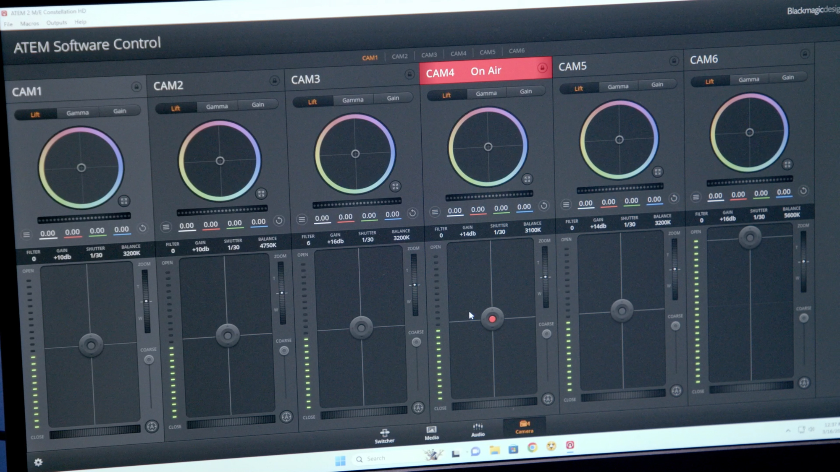Screen dimensions: 840x472
Task: Open CAM6 camera settings menu icon
Action: point(696,197)
